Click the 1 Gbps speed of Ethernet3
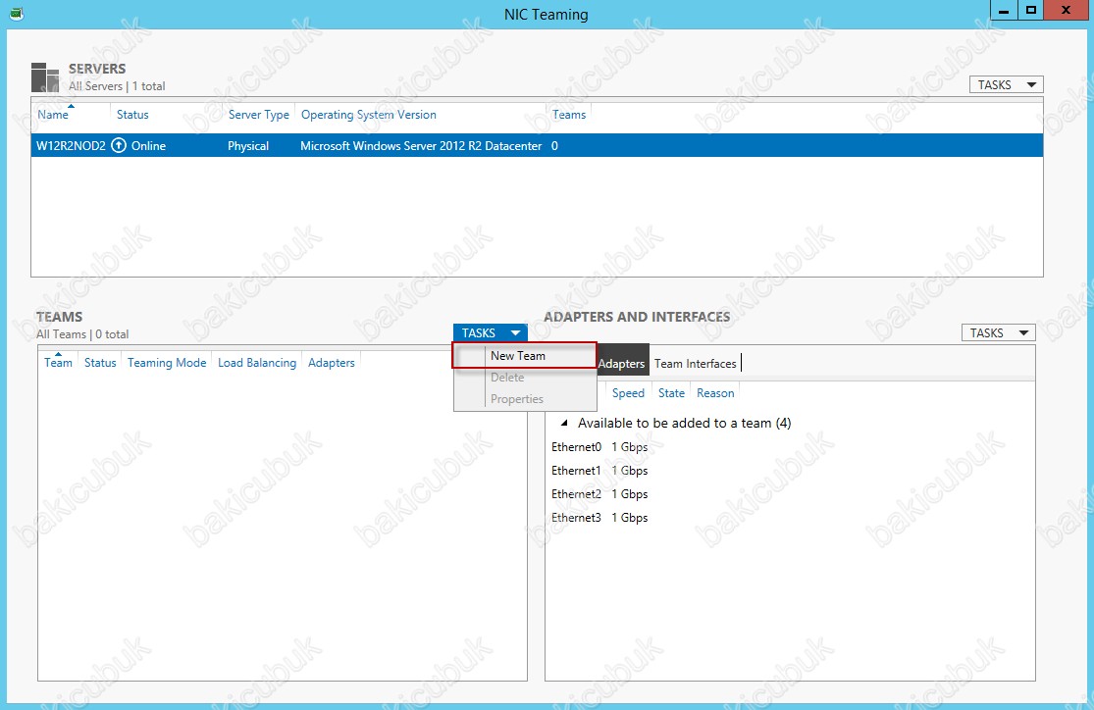 [629, 518]
